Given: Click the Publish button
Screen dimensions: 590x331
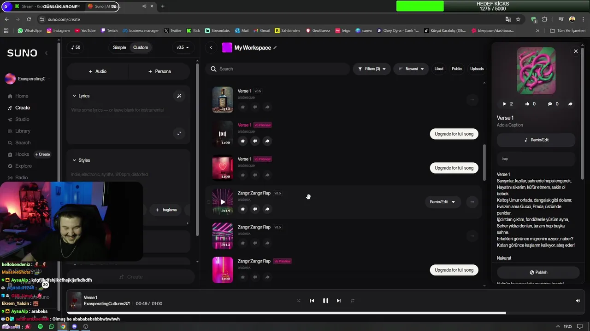Looking at the screenshot, I should click(x=538, y=272).
